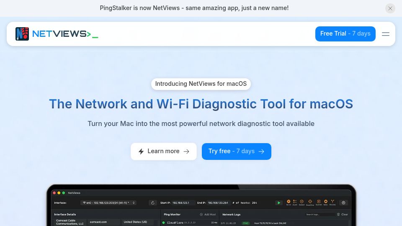The height and width of the screenshot is (226, 402).
Task: Click the MAC toolbar icon in preview
Action: click(326, 203)
